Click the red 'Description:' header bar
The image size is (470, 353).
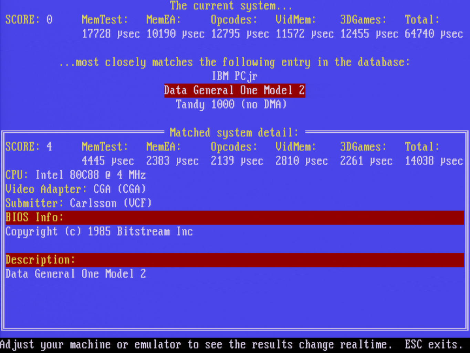tap(234, 260)
